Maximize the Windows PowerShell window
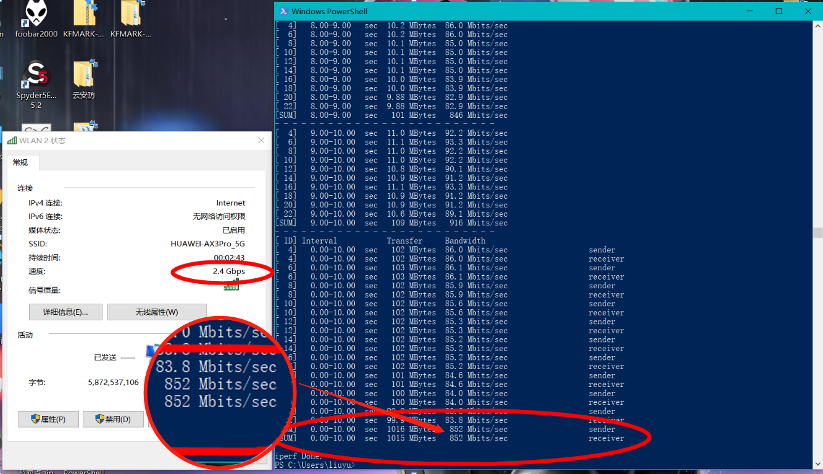Image resolution: width=823 pixels, height=474 pixels. coord(779,11)
